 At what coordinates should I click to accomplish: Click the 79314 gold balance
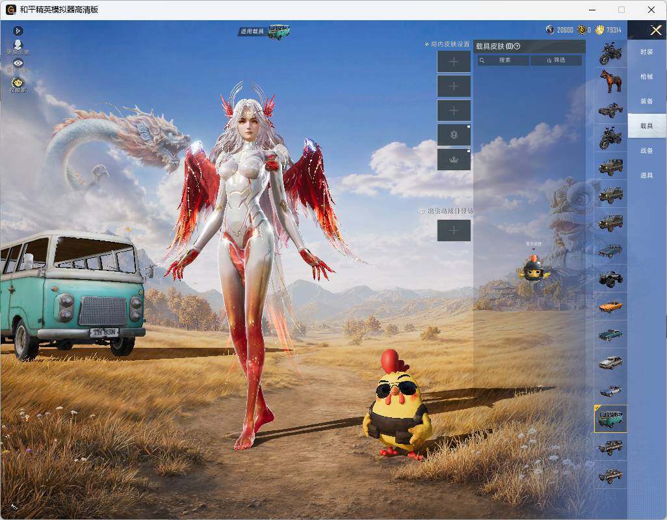614,30
